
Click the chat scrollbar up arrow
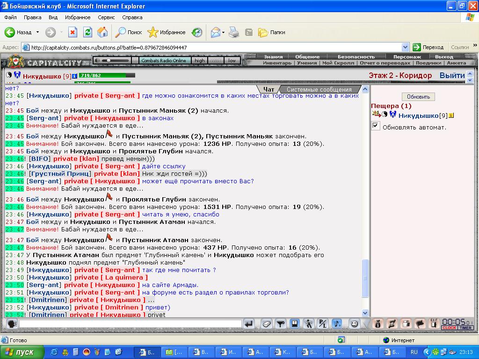pos(365,89)
